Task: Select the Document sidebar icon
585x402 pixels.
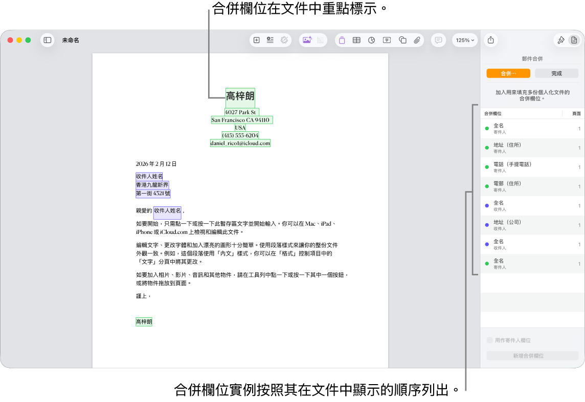Action: tap(574, 40)
